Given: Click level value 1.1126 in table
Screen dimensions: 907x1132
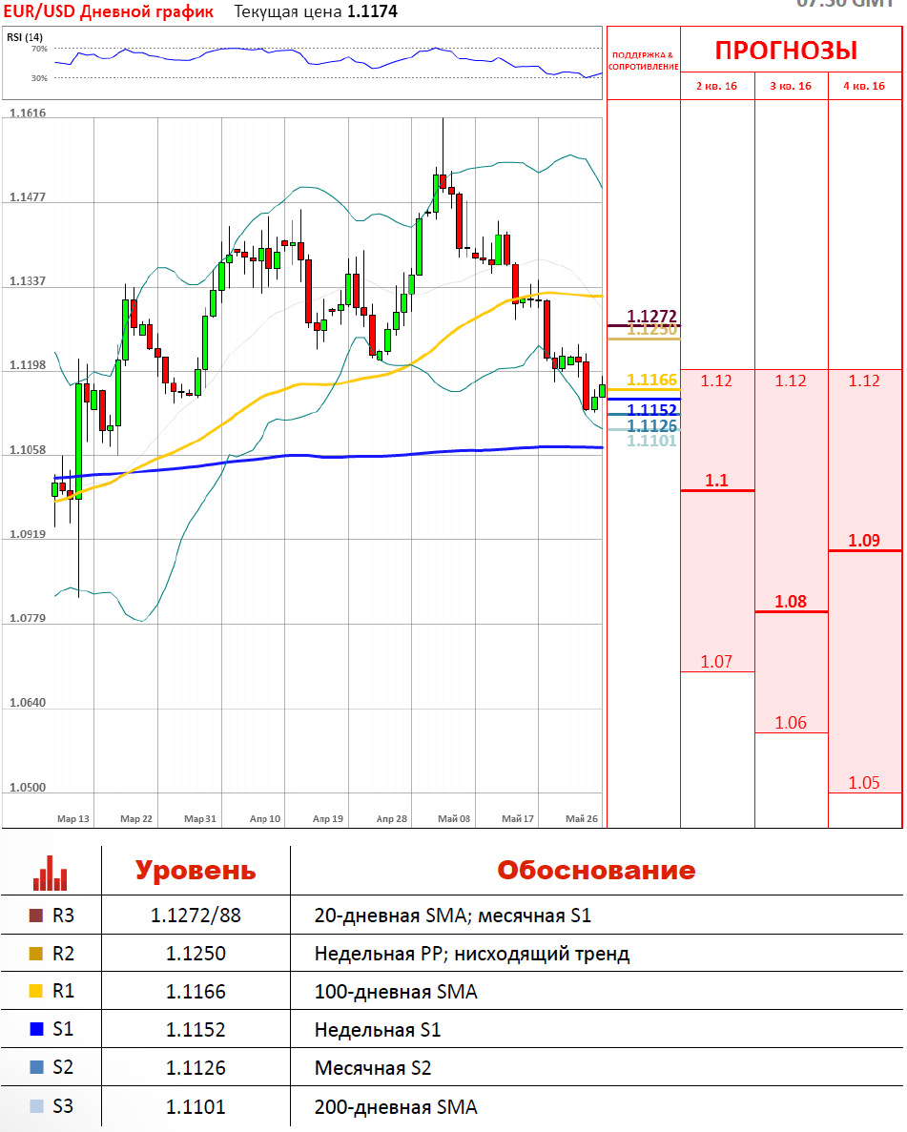Looking at the screenshot, I should (x=196, y=1068).
